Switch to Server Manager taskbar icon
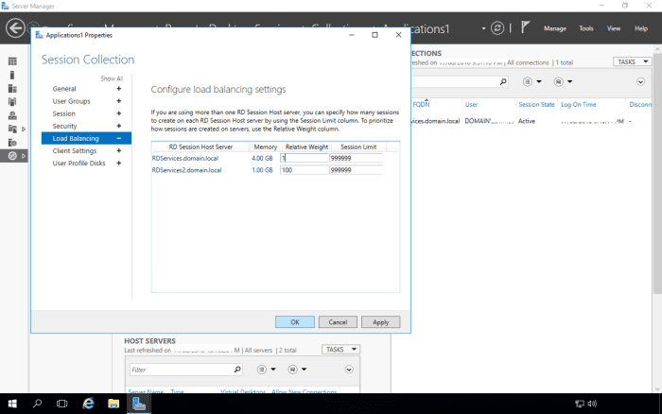Screen dimensions: 662x414 (139, 404)
